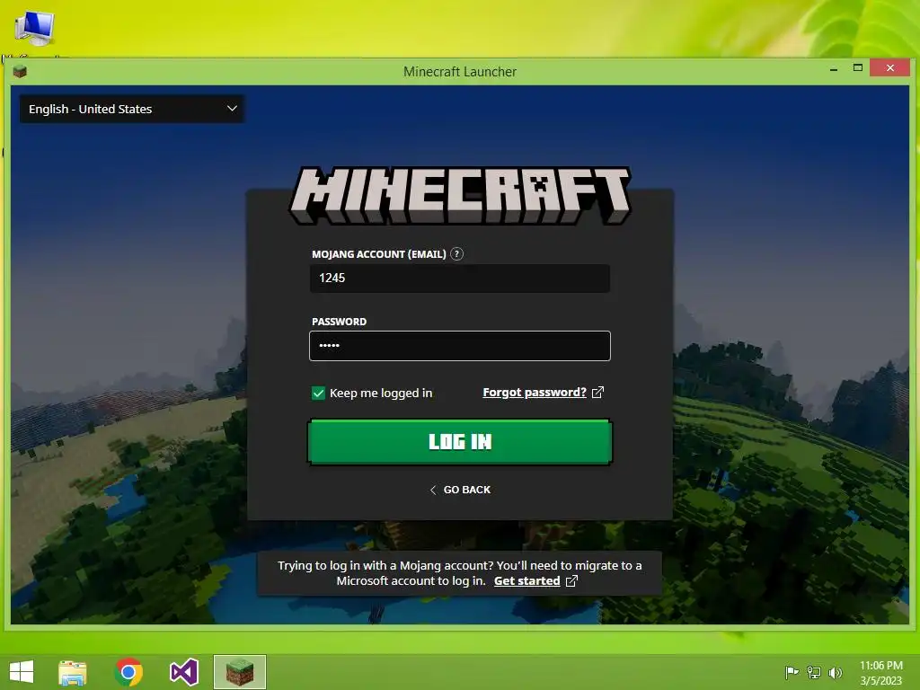Focus the Password input field
Image resolution: width=920 pixels, height=690 pixels.
(460, 346)
